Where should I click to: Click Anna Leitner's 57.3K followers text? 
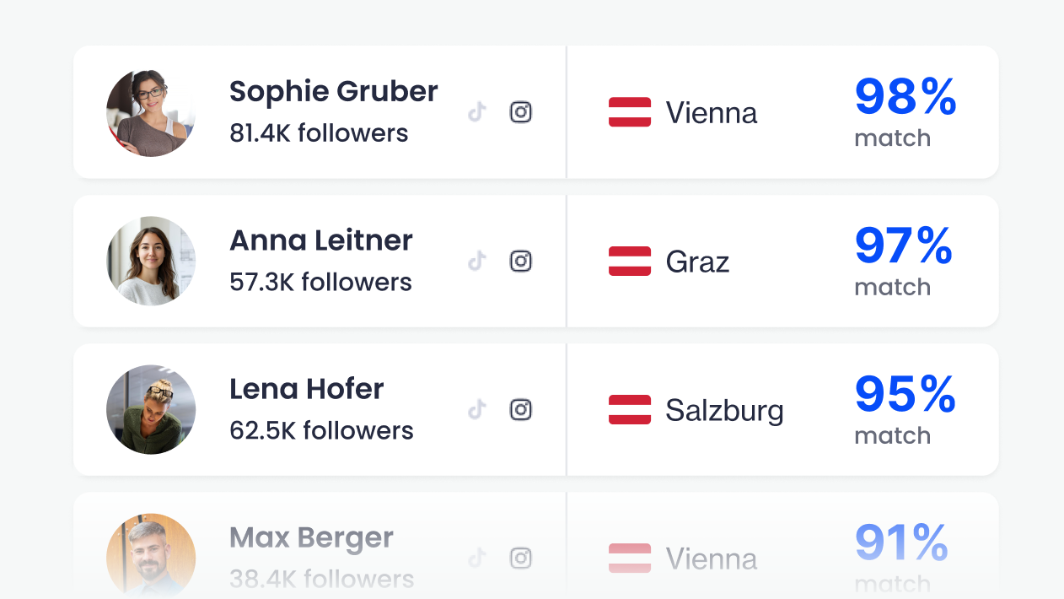click(x=320, y=282)
